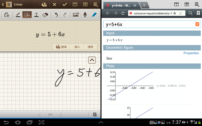Screen dimensions: 202x126
Task: Start voice recording with microphone icon
Action: coord(85,15)
